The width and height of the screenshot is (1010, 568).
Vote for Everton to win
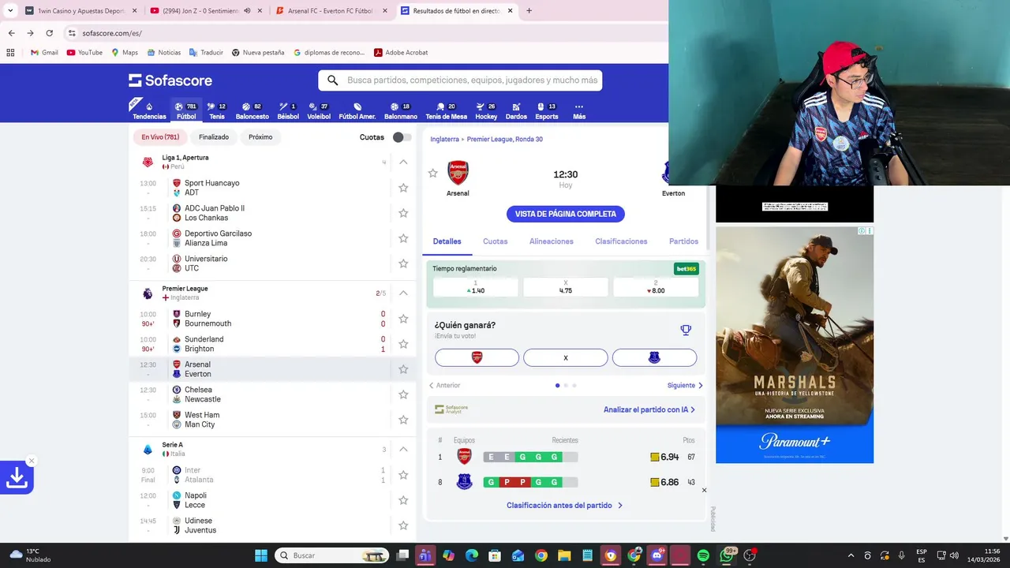click(x=654, y=357)
